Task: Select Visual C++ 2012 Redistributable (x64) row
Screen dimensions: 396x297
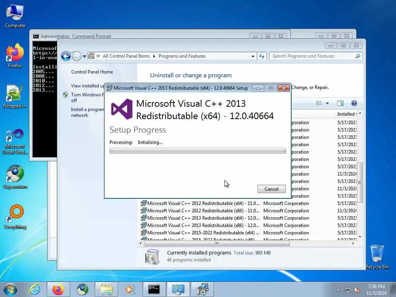Action: tap(248, 203)
